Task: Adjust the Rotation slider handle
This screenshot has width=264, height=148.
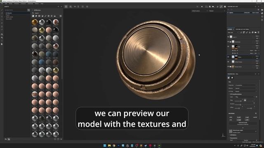Action: click(x=240, y=104)
